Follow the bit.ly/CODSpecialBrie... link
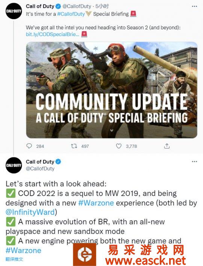This screenshot has height=266, width=203. point(53,34)
